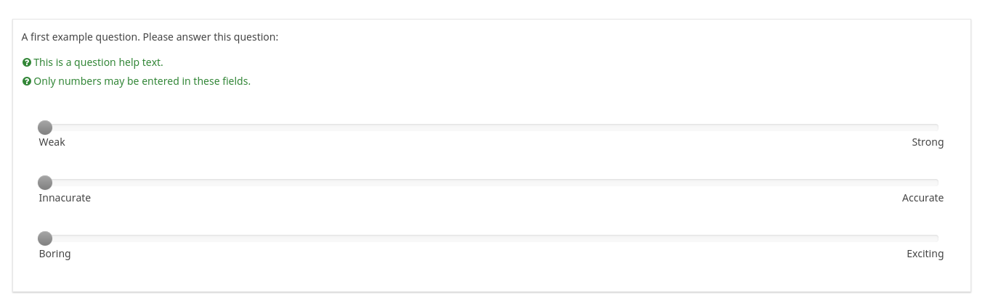Screen dimensions: 985x308
Task: Click the far right end of the Inaccurate–Accurate track
Action: point(936,183)
